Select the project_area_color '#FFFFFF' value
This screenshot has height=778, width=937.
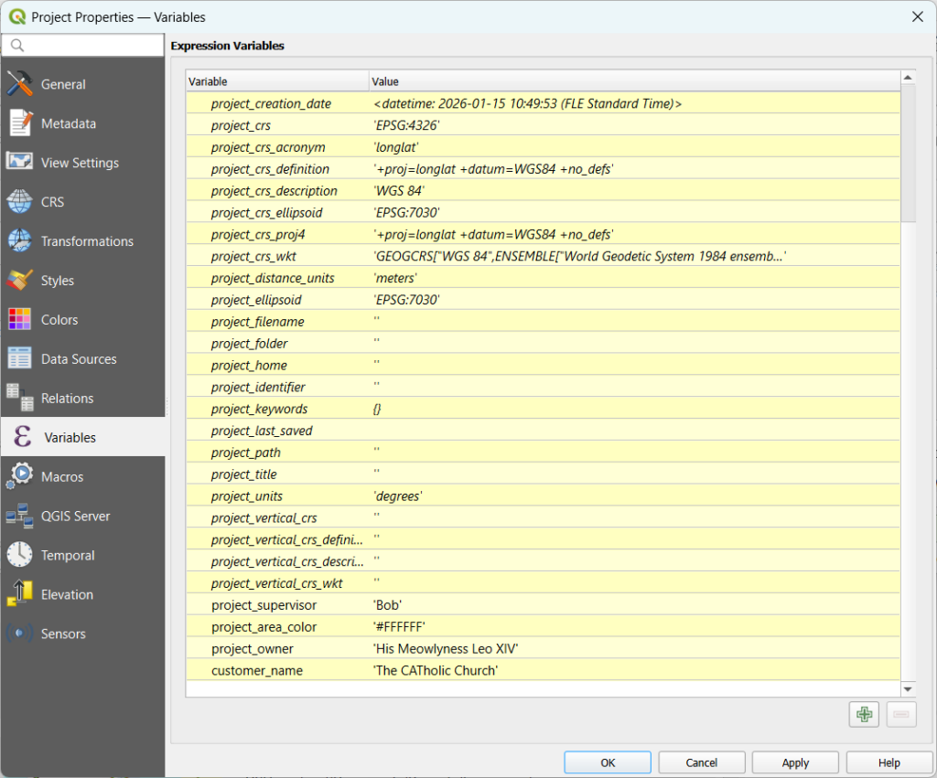(400, 627)
